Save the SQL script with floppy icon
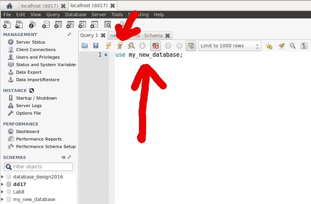Viewport: 311px width, 204px height. [x=96, y=46]
